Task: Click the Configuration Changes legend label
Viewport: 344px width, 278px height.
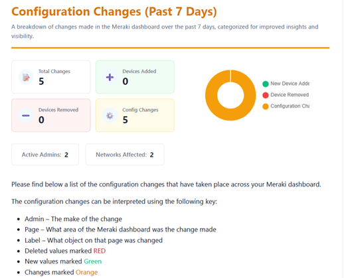Action: 290,106
